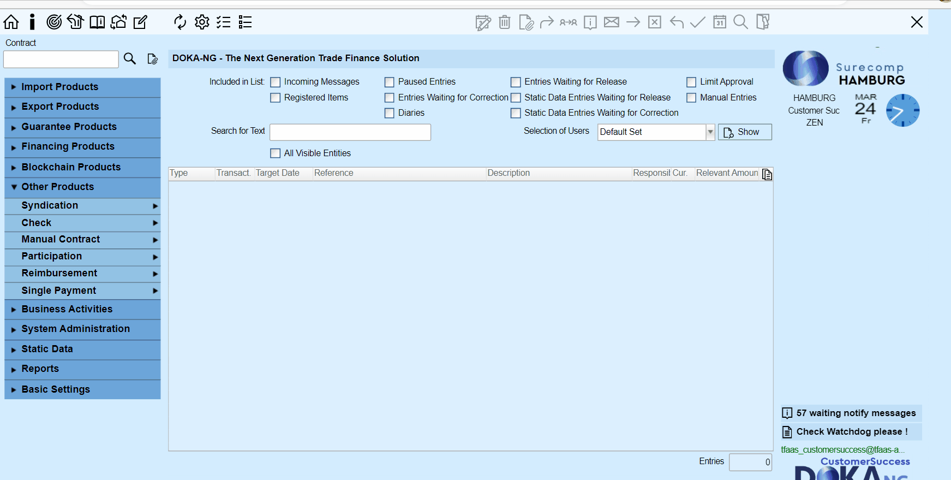Tick the Registered Items checkbox
The height and width of the screenshot is (480, 951).
(x=276, y=98)
